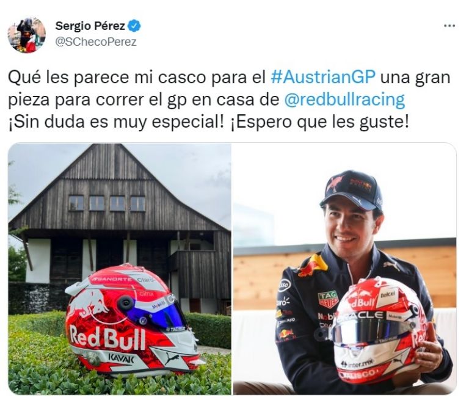Viewport: 469px width, 400px height.
Task: Open the #AustrianGP hashtag
Action: pyautogui.click(x=322, y=77)
